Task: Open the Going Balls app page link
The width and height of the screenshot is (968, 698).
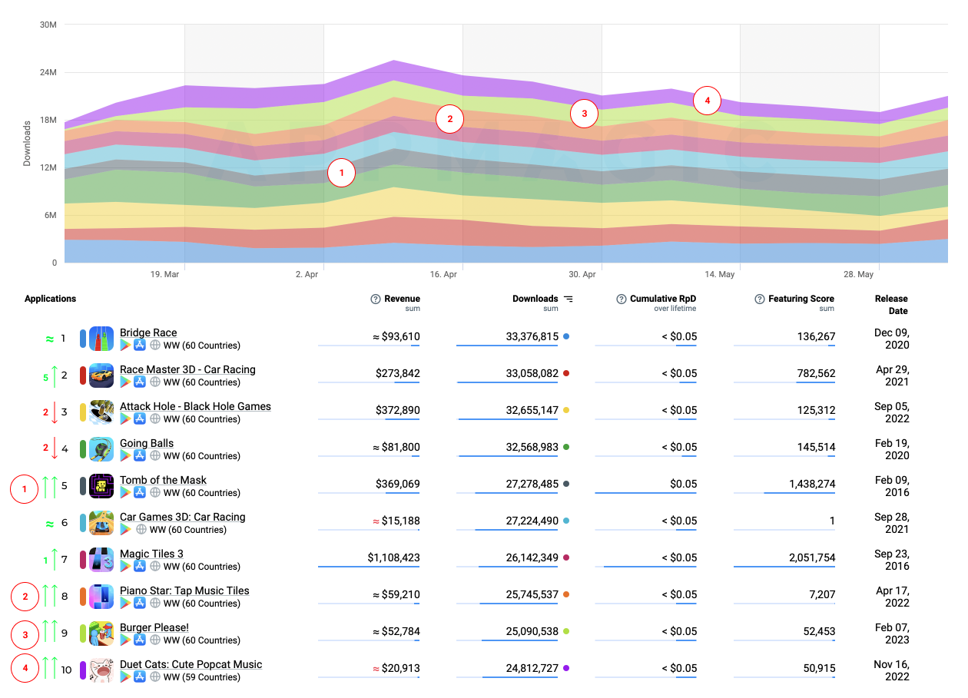Action: click(x=145, y=443)
